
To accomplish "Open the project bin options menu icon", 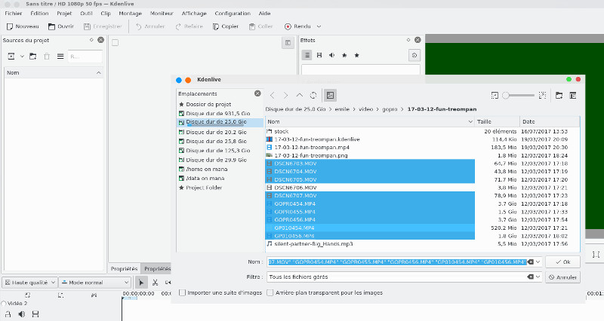I will (60, 57).
